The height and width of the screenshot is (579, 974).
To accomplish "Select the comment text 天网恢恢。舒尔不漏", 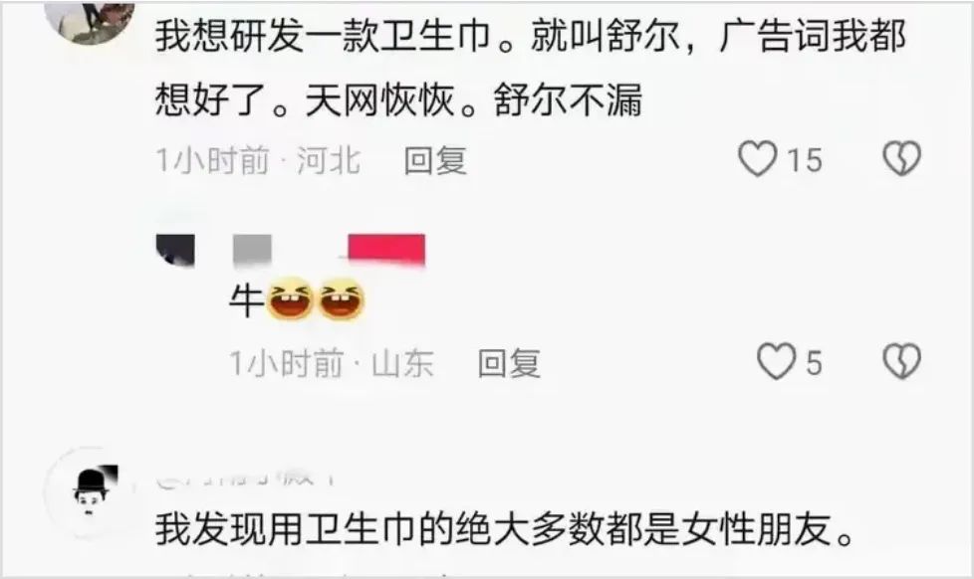I will coord(474,99).
